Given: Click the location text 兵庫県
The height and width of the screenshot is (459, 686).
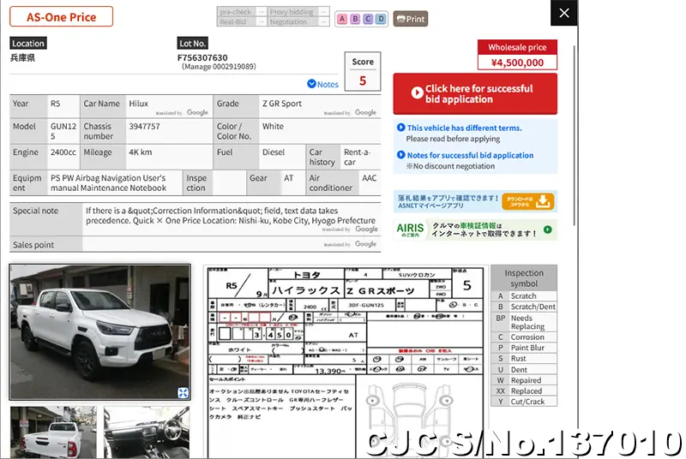Looking at the screenshot, I should (23, 57).
